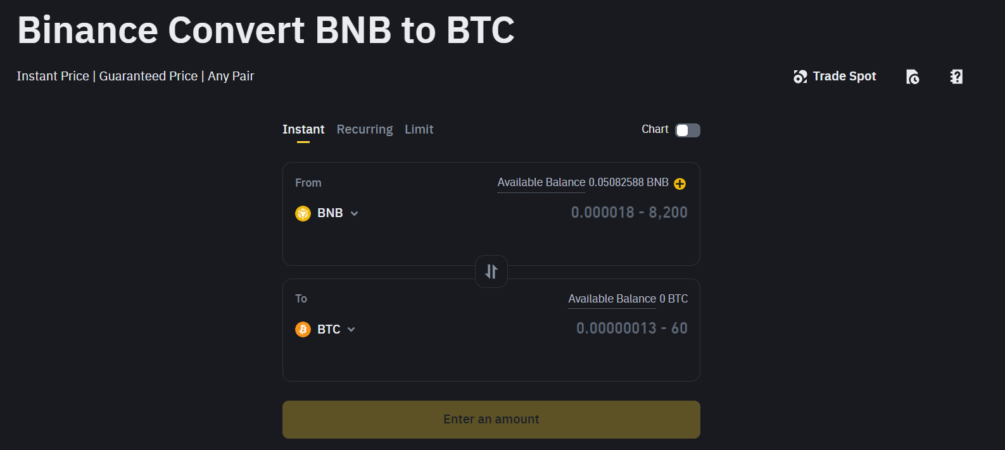Select the Instant tab

pos(303,130)
